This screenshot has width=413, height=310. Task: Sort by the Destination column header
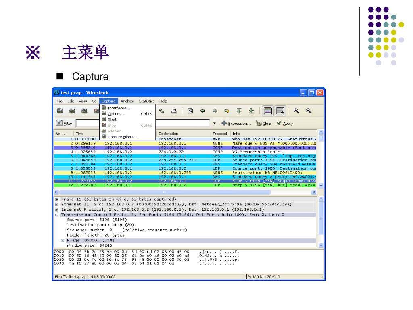click(184, 134)
